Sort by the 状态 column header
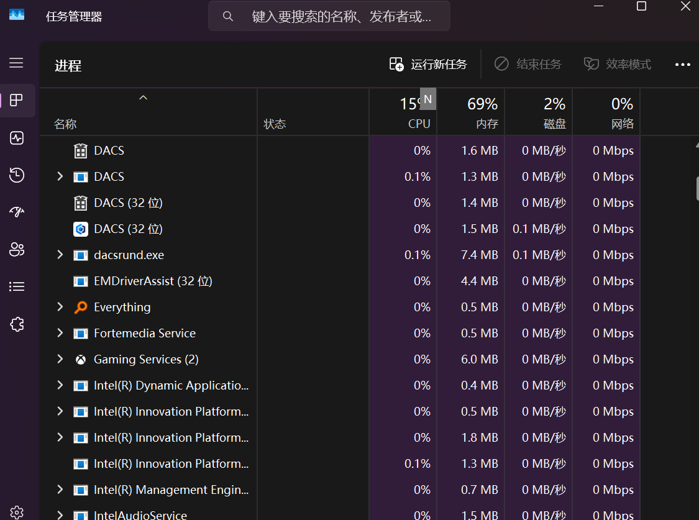699x520 pixels. [313, 112]
